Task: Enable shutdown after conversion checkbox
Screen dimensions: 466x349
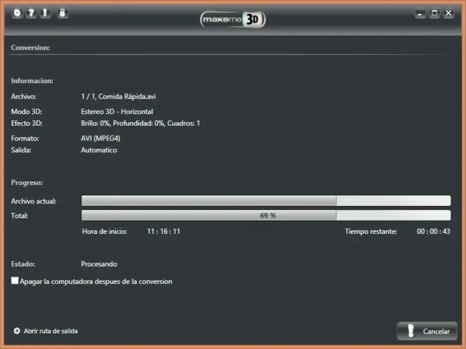Action: click(15, 280)
